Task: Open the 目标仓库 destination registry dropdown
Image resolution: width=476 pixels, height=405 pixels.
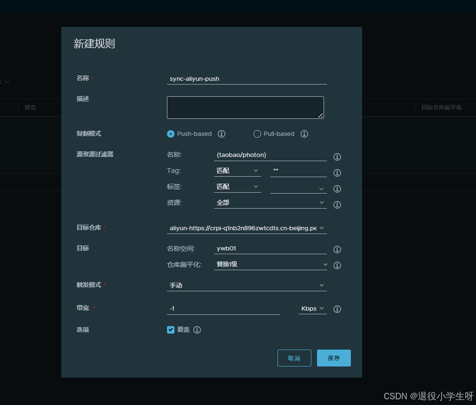Action: click(246, 228)
